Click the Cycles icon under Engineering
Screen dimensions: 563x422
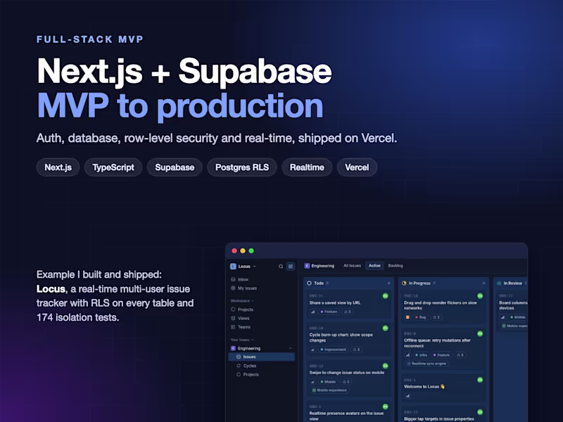point(239,366)
